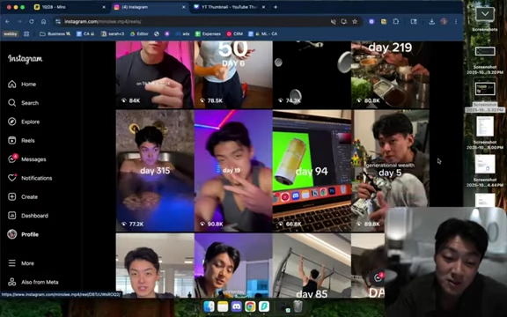Open Explore in the Instagram sidebar

[24, 122]
